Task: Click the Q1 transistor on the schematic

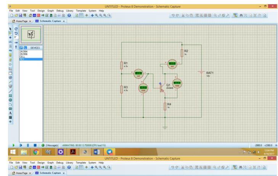Action: (162, 88)
